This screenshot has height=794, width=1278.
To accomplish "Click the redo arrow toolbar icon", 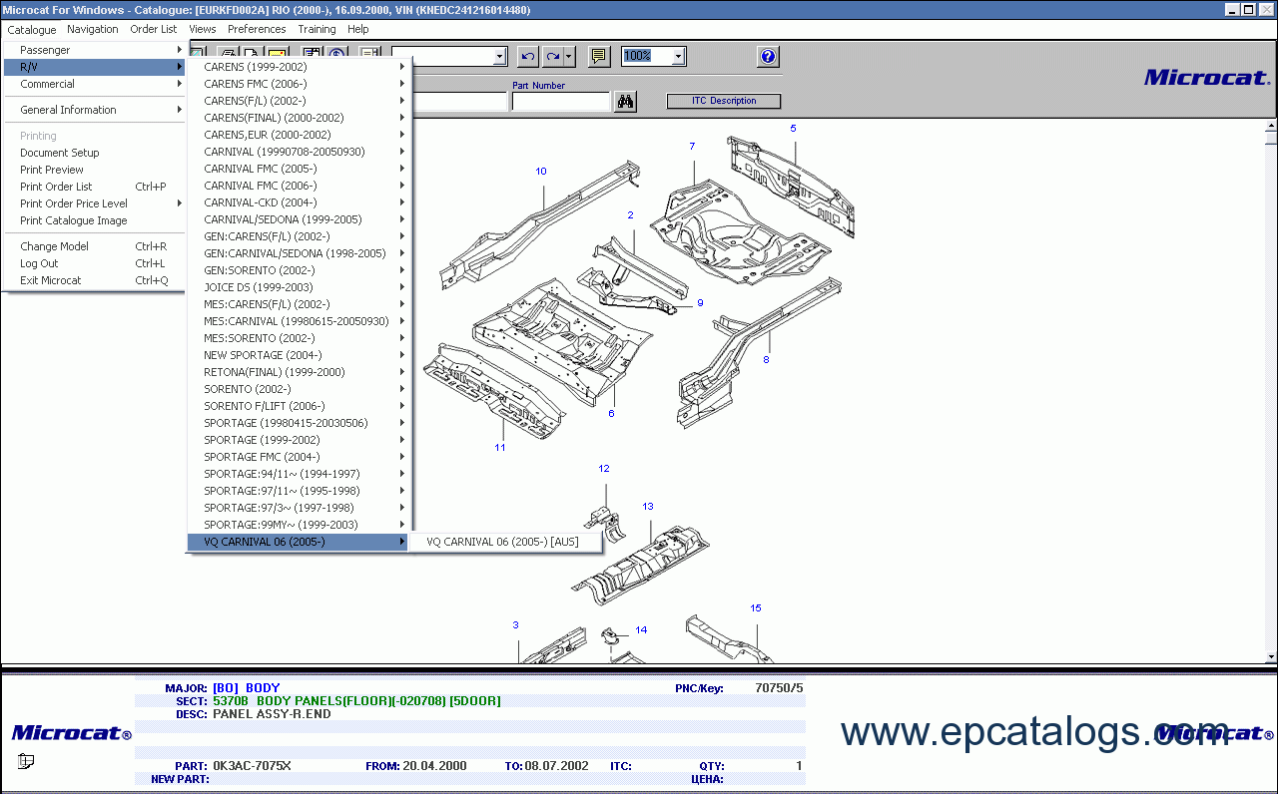I will 552,57.
